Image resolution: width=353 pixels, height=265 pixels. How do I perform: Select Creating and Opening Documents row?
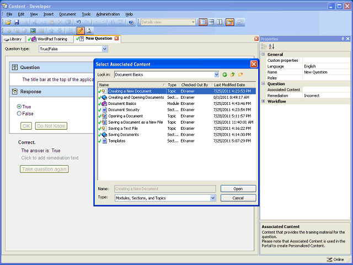pos(176,97)
